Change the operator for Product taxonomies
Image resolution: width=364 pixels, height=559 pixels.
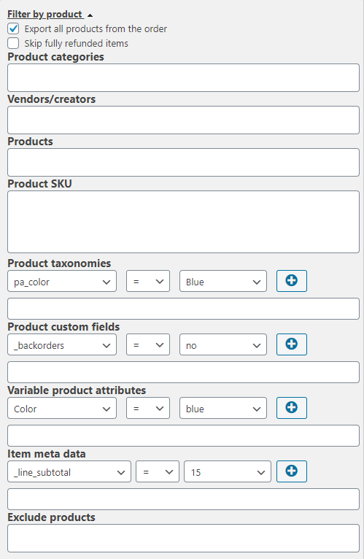coord(148,281)
